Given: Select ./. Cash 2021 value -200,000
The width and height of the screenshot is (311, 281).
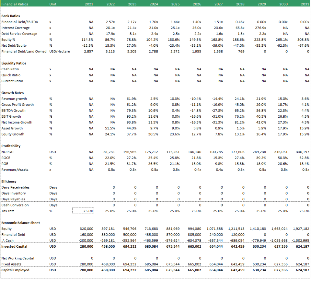Looking at the screenshot, I should coord(86,241).
